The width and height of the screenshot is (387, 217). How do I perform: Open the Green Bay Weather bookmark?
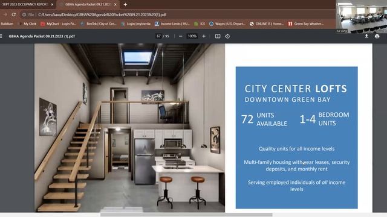[306, 24]
